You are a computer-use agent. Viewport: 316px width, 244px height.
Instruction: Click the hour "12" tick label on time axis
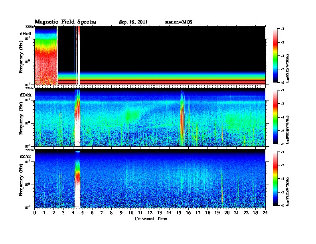point(150,213)
